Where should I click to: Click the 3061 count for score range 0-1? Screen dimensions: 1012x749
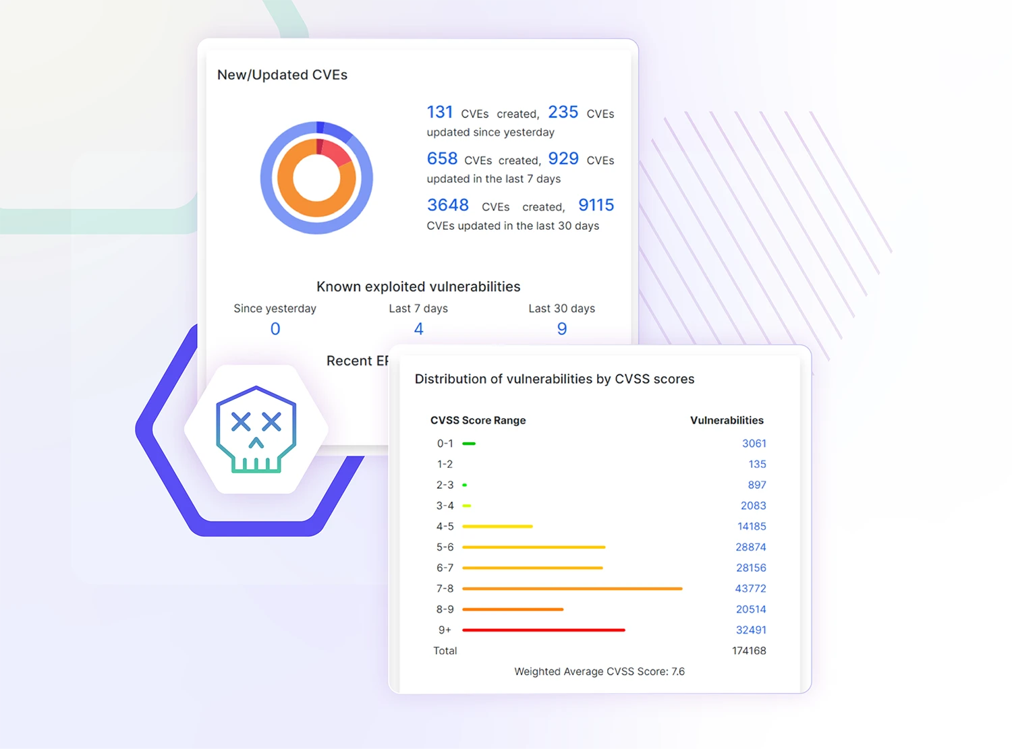click(754, 444)
